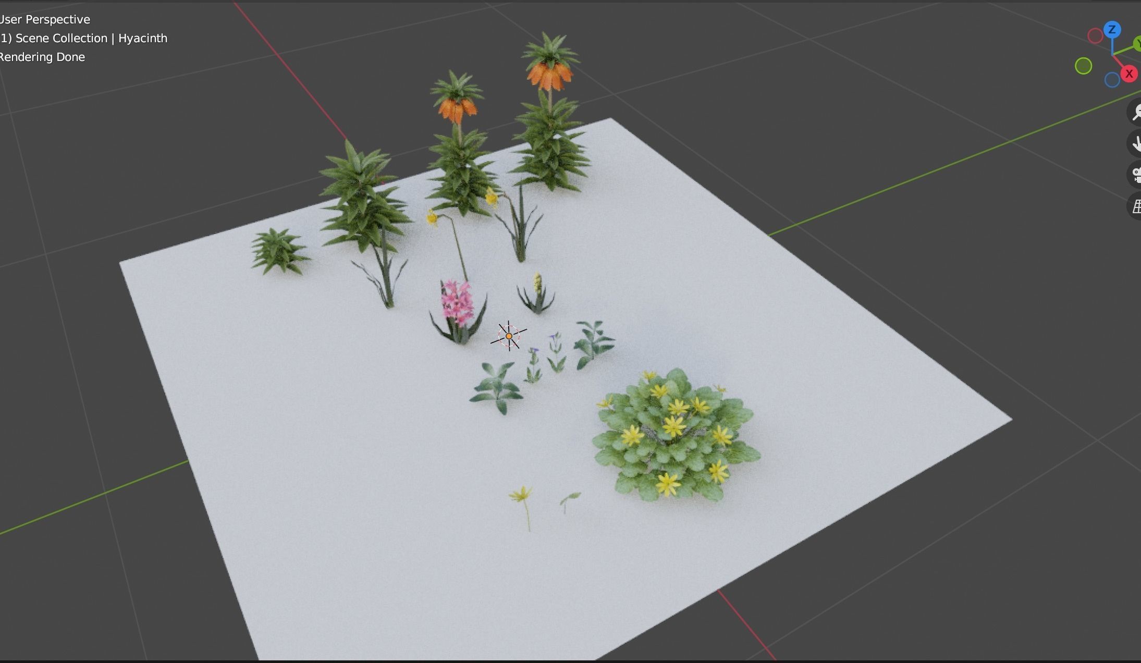Snap the view to the Z axis
Image resolution: width=1141 pixels, height=663 pixels.
tap(1112, 30)
